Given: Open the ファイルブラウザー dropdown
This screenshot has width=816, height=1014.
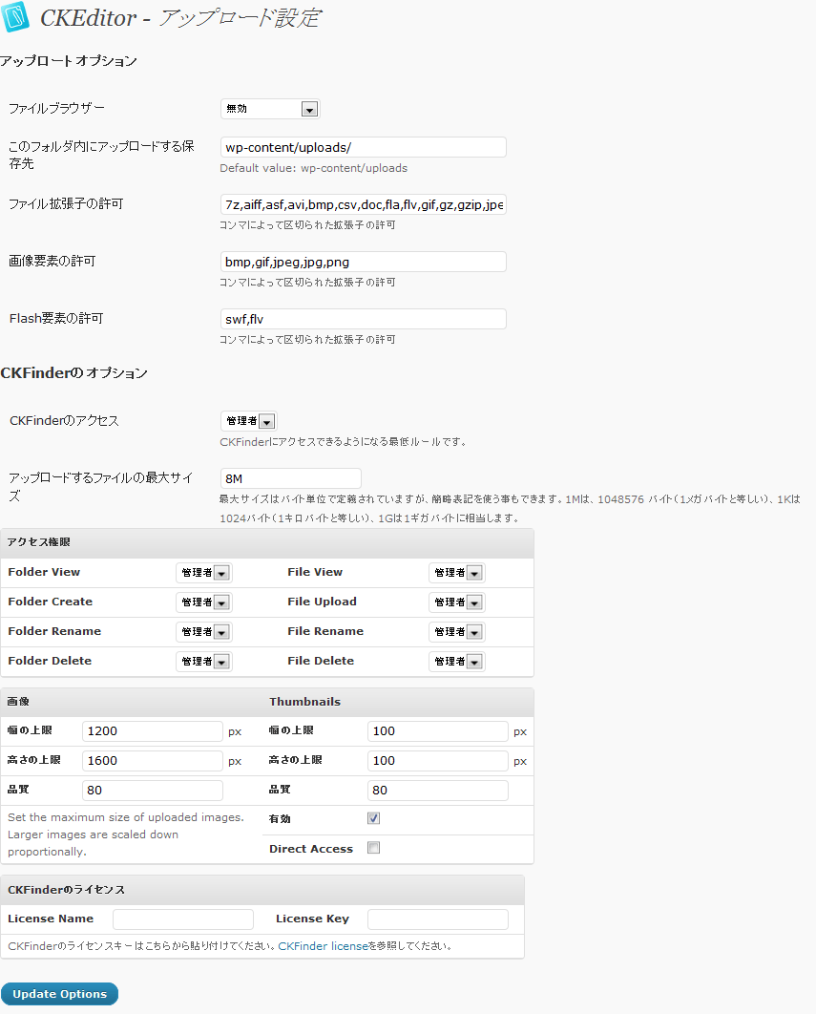Looking at the screenshot, I should coord(270,109).
